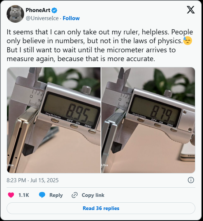Like the tweet with heart icon
Screen dimensions: 203x221
[x=11, y=195]
